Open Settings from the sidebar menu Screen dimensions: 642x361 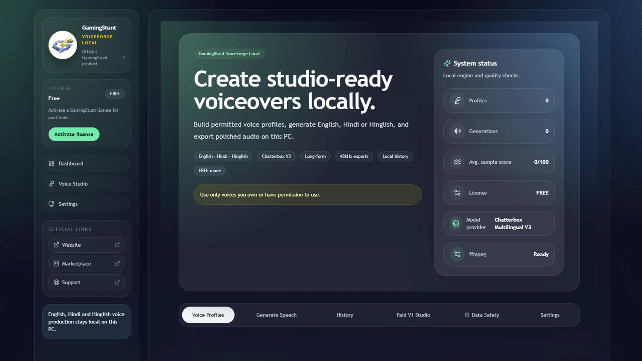[x=87, y=204]
